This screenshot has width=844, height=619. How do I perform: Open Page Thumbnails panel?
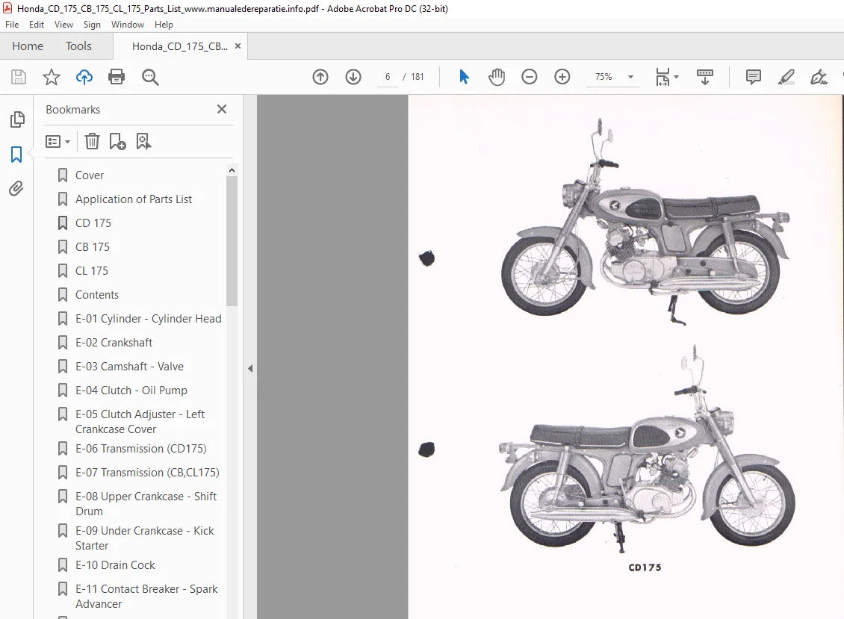[x=16, y=119]
